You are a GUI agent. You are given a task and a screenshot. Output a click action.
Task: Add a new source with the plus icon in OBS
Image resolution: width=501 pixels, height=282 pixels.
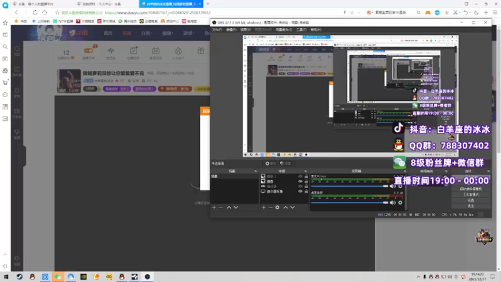click(264, 207)
